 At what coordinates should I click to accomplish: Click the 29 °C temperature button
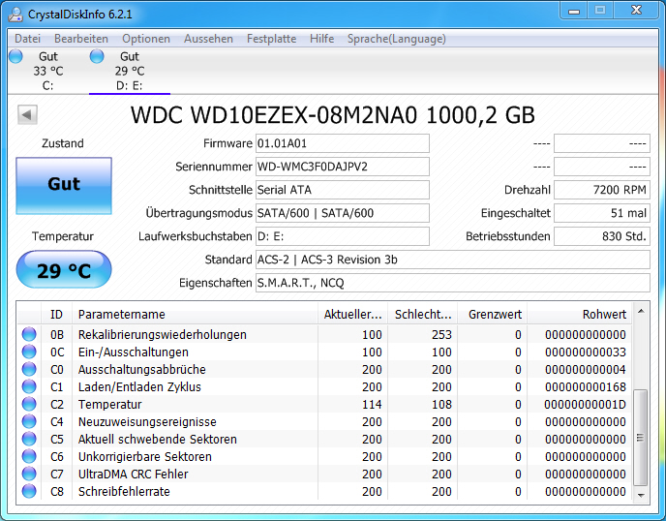click(64, 270)
